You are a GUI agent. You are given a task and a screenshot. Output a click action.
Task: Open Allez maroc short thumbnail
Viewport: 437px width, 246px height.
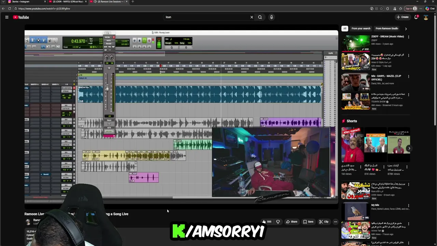tap(353, 145)
